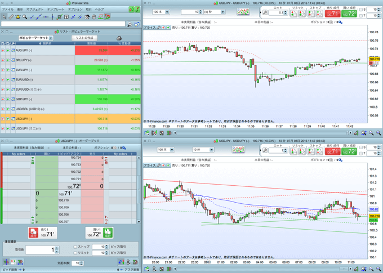
Task: Click the ロット 1 stepper in bottom chart
Action: (286, 150)
